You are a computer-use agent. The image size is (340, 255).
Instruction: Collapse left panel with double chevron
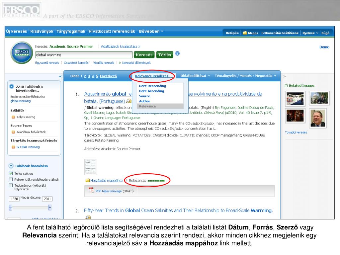pos(60,76)
